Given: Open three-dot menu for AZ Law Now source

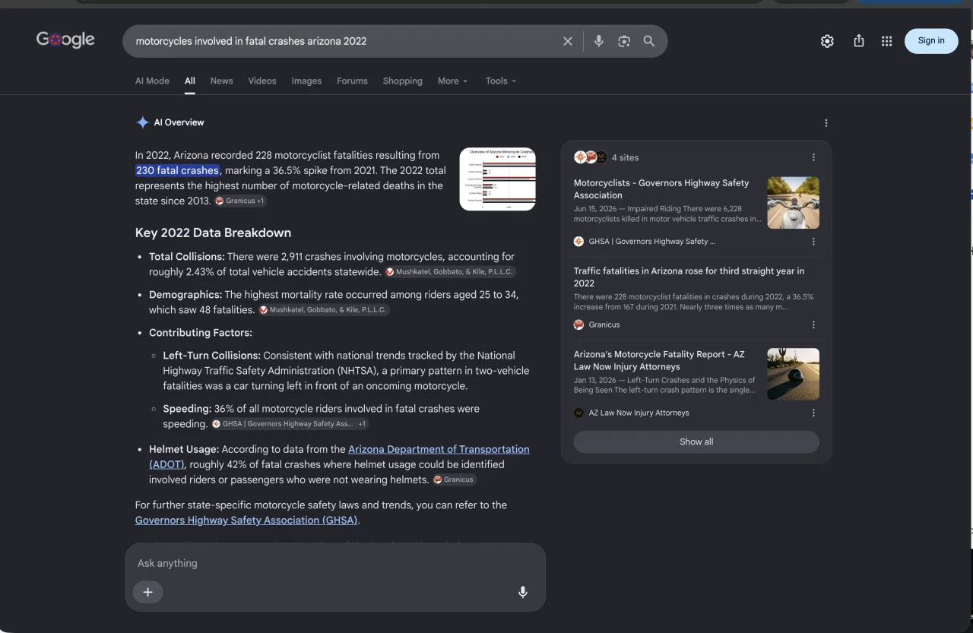Looking at the screenshot, I should [813, 413].
